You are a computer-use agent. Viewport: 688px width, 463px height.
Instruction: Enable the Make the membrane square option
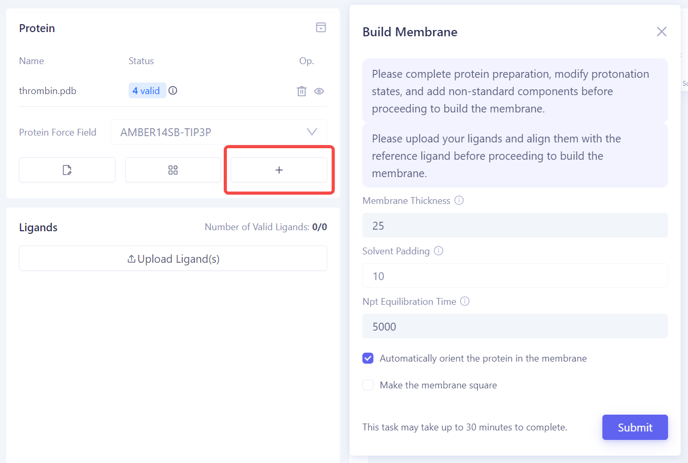coord(368,385)
